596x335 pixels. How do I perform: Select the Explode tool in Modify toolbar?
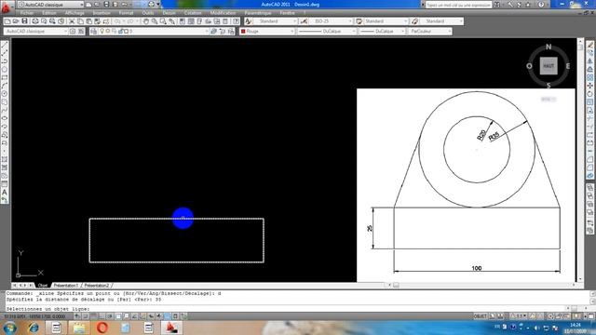tap(589, 176)
